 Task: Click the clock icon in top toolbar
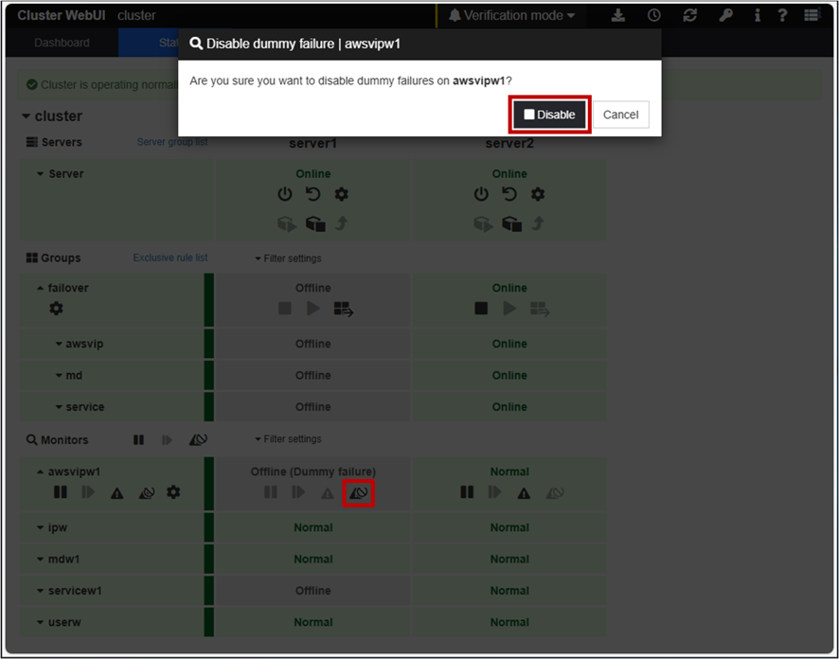tap(654, 16)
